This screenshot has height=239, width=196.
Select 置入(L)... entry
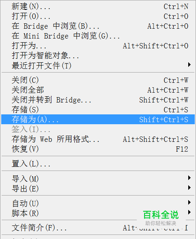click(x=98, y=164)
